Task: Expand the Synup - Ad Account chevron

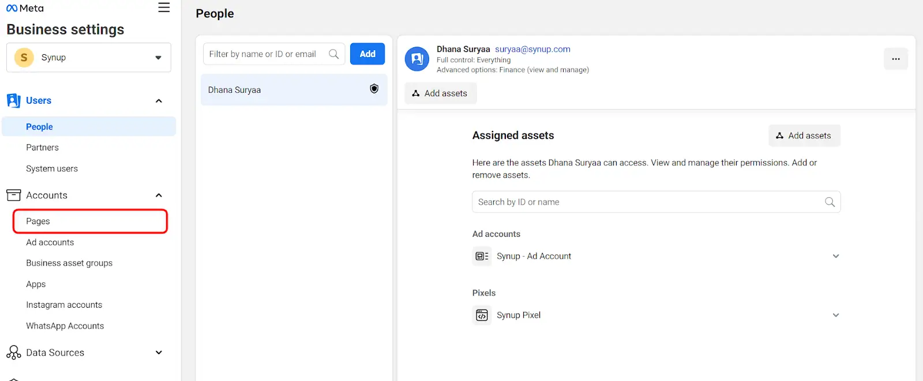Action: pos(836,256)
